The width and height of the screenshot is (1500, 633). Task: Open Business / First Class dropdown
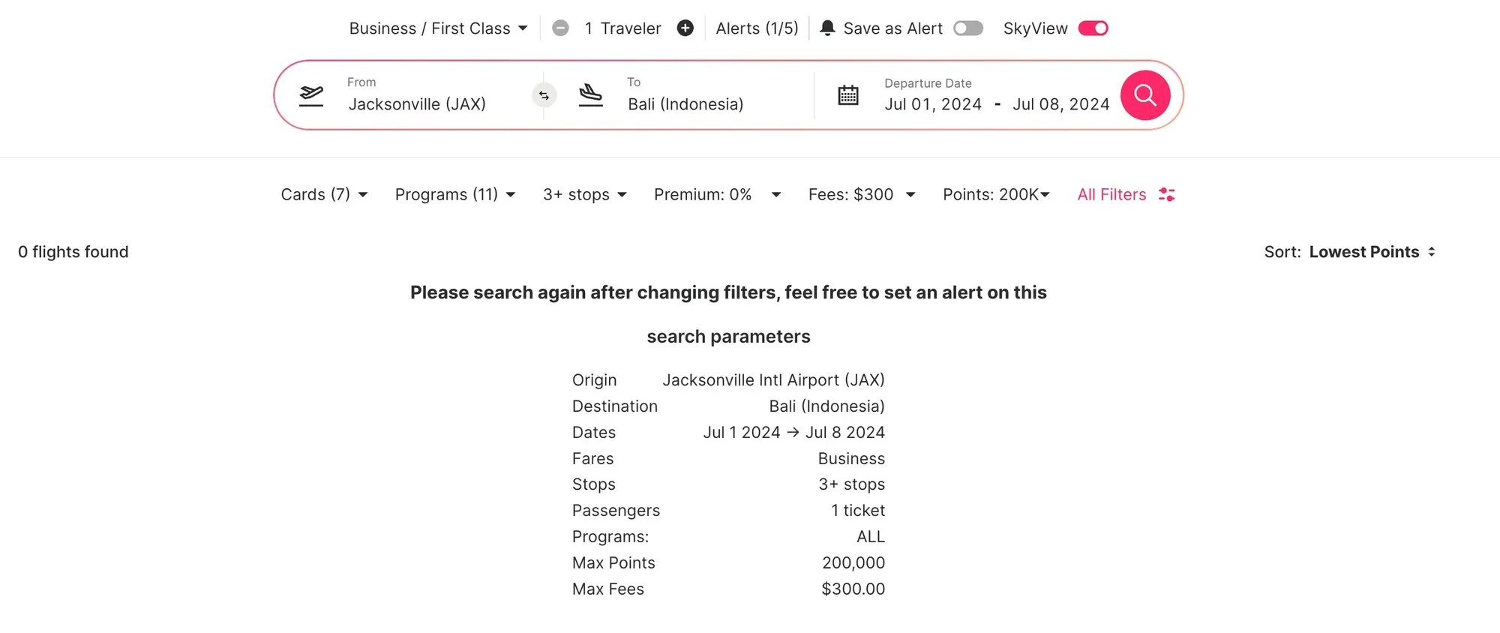[x=438, y=28]
